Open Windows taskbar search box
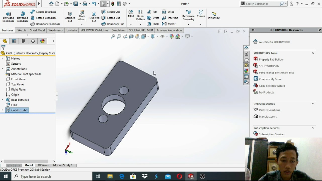The width and height of the screenshot is (322, 181). click(x=52, y=176)
